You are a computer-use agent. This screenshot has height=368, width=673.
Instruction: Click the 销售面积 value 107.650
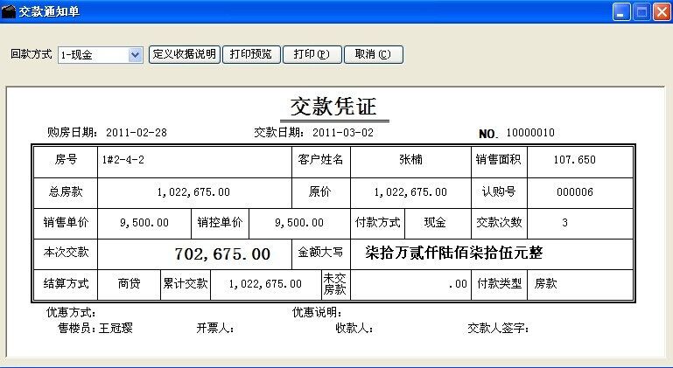tap(574, 160)
